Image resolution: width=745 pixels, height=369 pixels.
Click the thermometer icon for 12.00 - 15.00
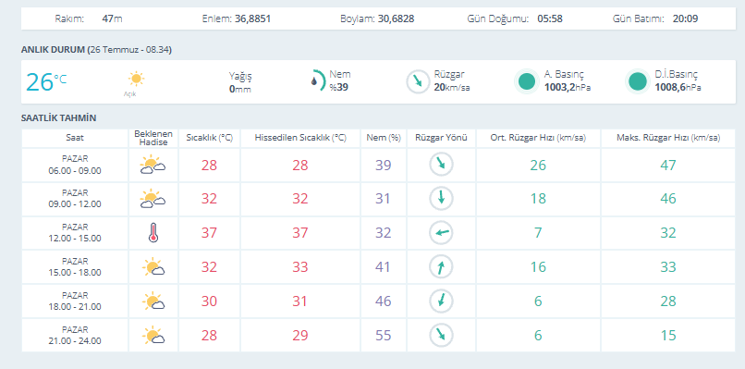coord(153,233)
